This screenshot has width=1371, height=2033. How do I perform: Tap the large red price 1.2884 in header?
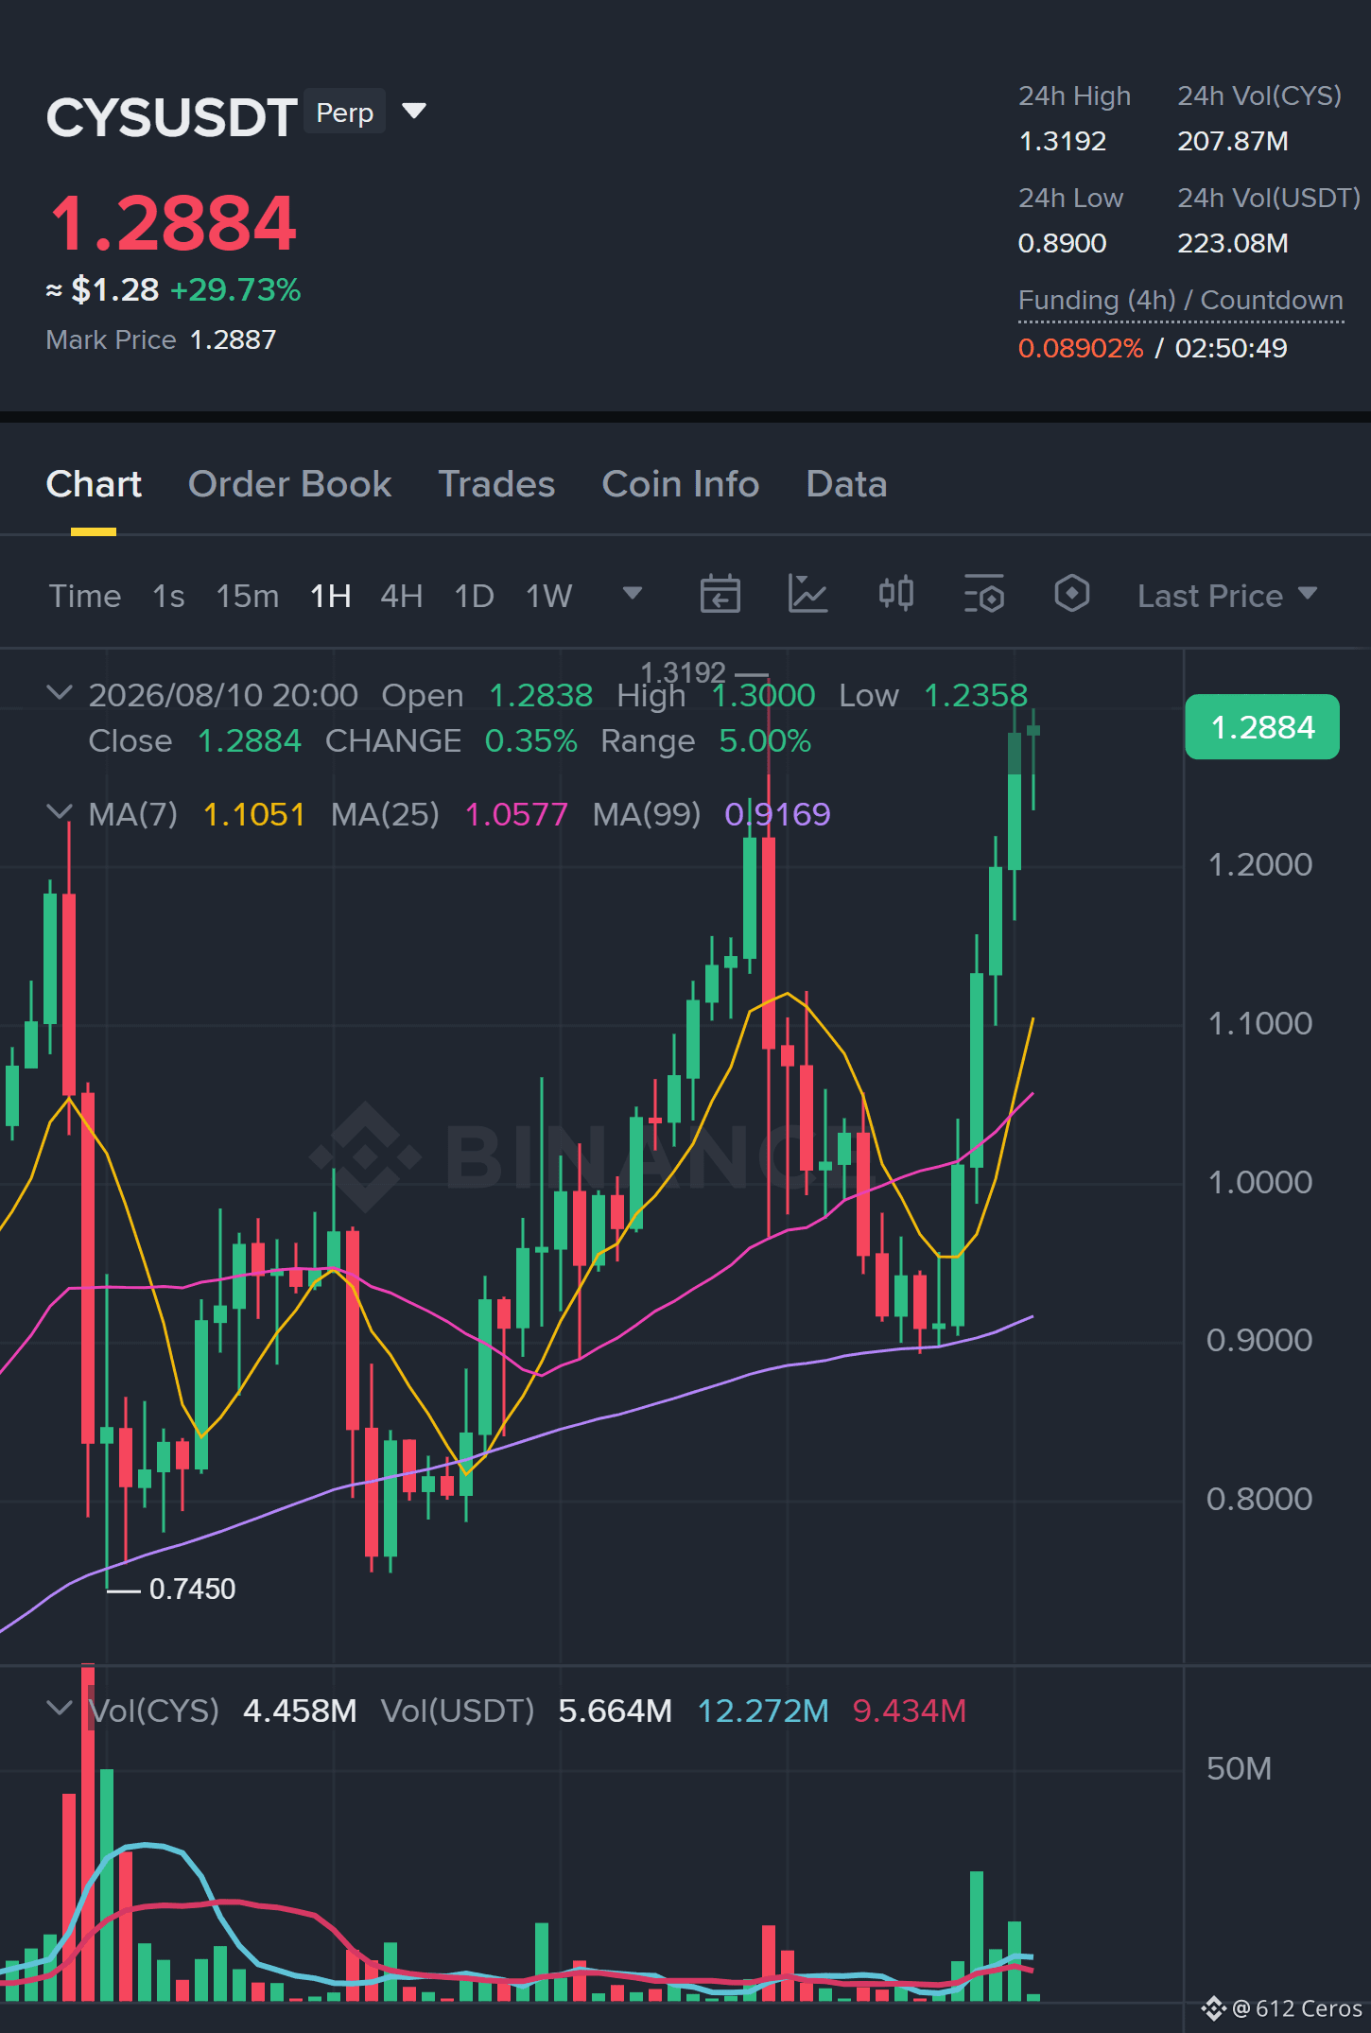coord(173,223)
